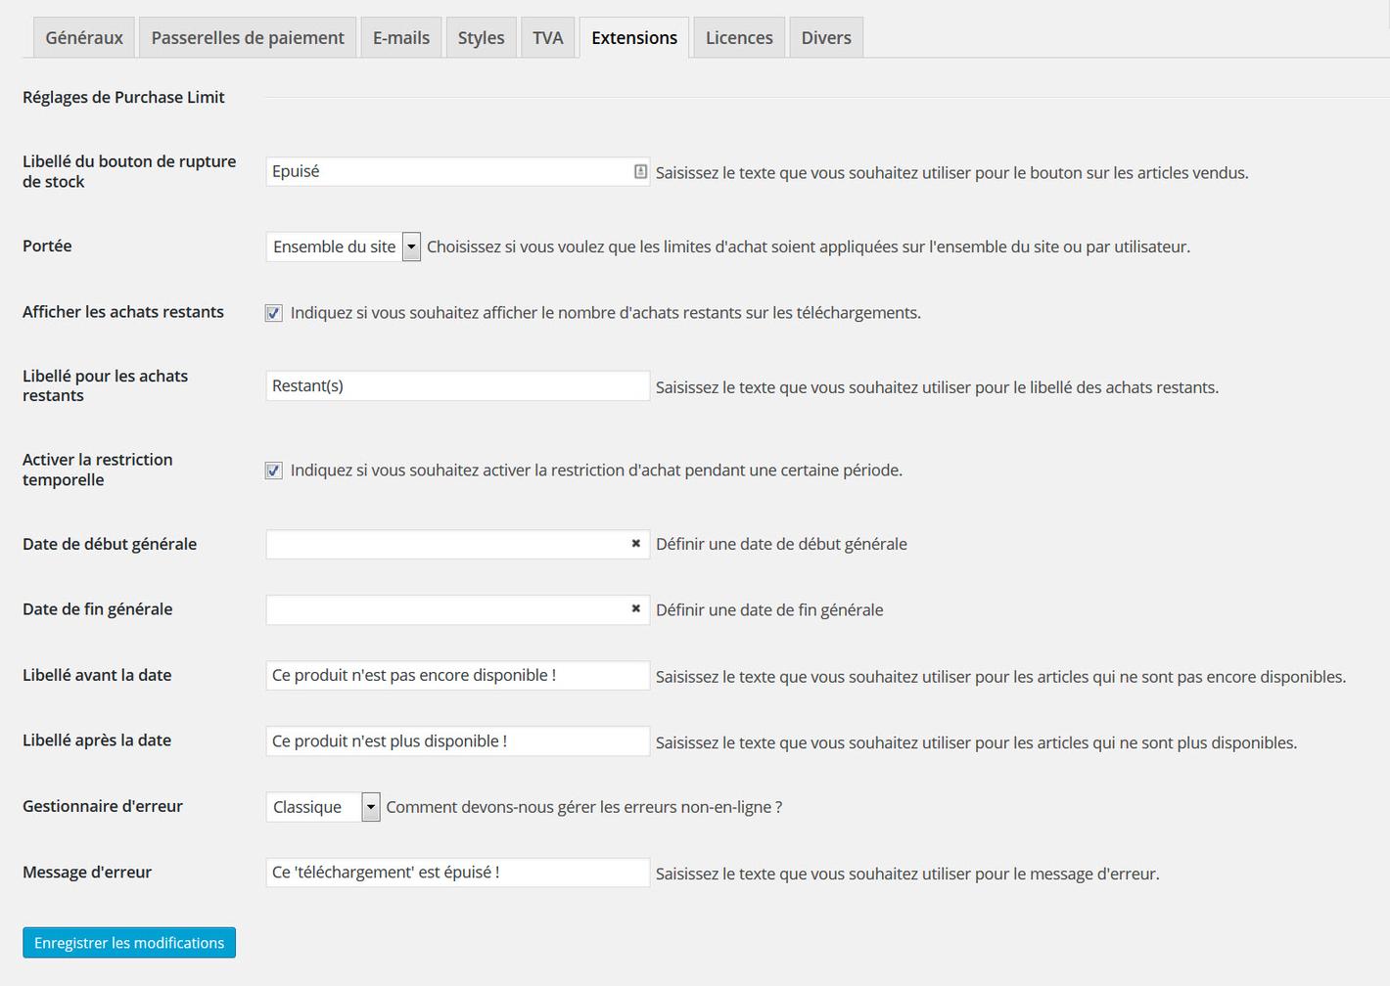1390x986 pixels.
Task: Focus the Libellé avant la date field
Action: (457, 676)
